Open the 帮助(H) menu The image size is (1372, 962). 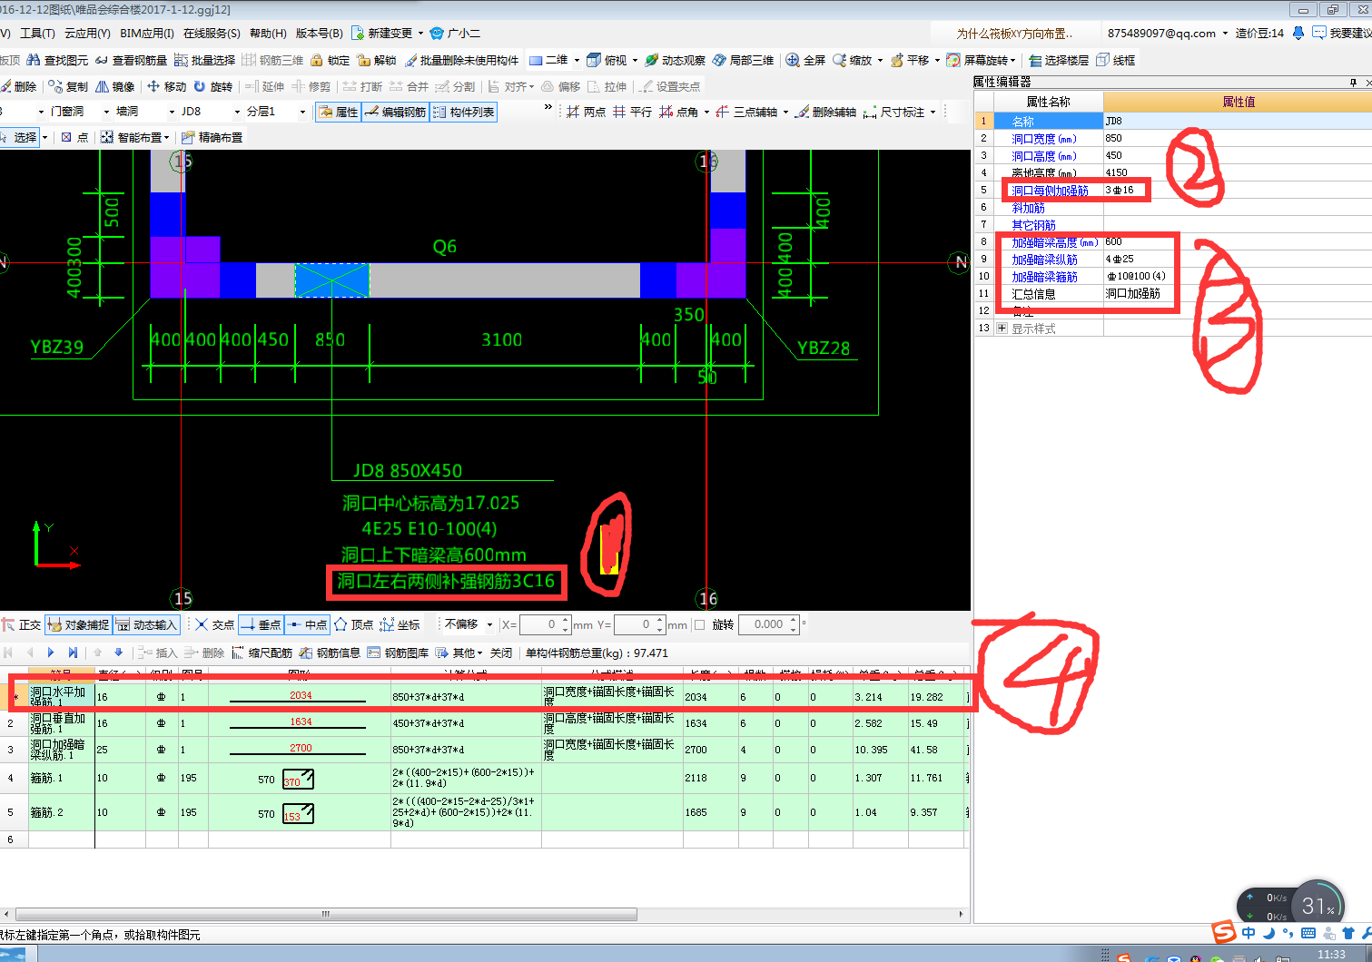point(268,33)
